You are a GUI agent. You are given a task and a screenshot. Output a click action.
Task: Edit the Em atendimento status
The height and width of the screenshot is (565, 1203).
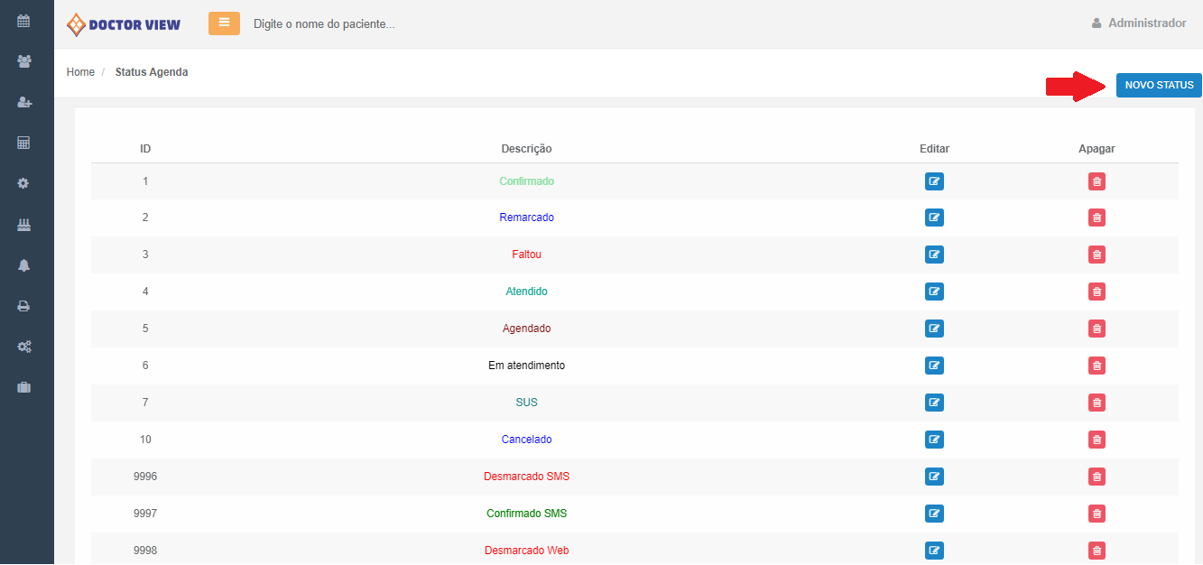(934, 366)
